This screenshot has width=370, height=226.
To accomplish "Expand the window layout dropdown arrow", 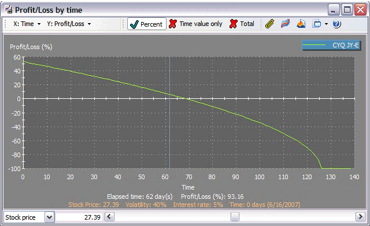I will click(326, 24).
